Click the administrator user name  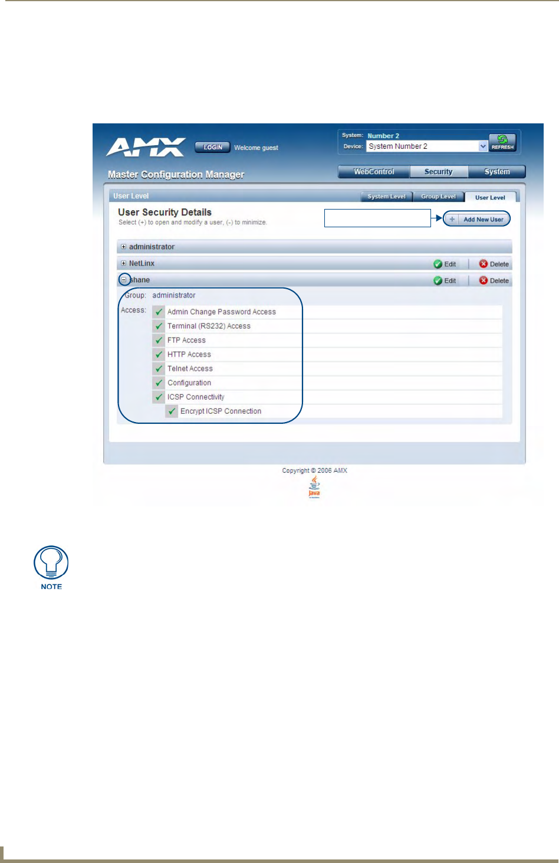(152, 247)
